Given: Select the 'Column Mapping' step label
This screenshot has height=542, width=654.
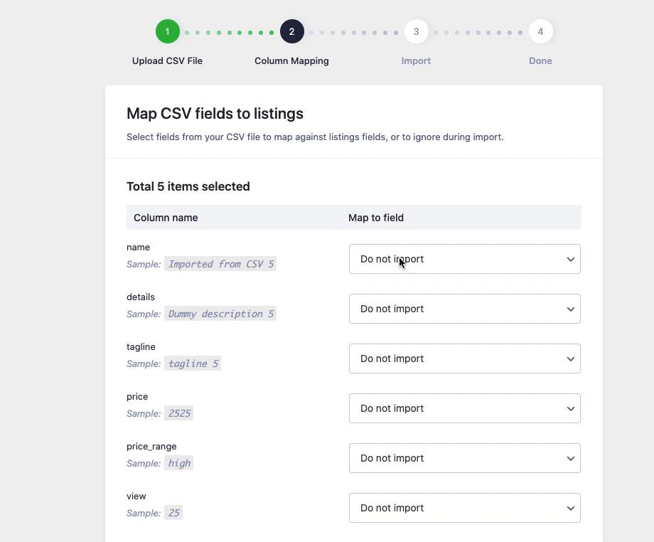Looking at the screenshot, I should 291,60.
